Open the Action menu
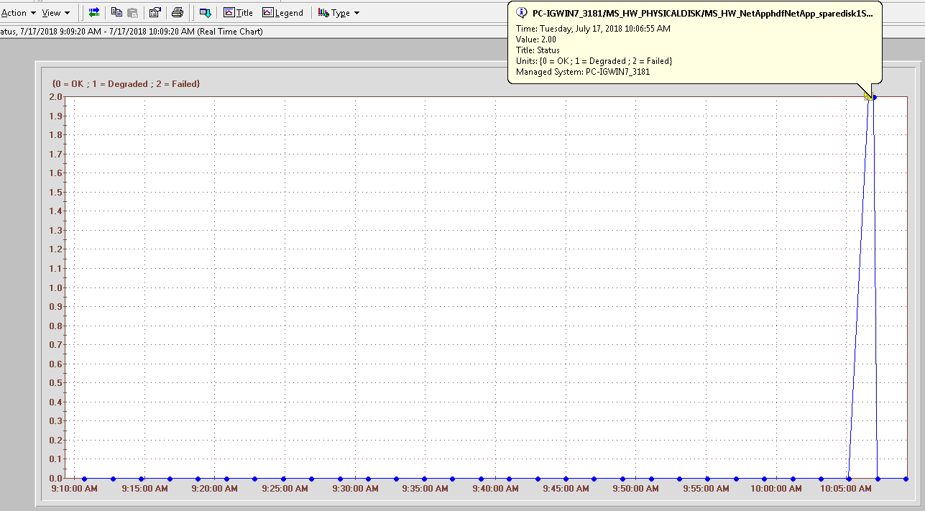 coord(17,13)
